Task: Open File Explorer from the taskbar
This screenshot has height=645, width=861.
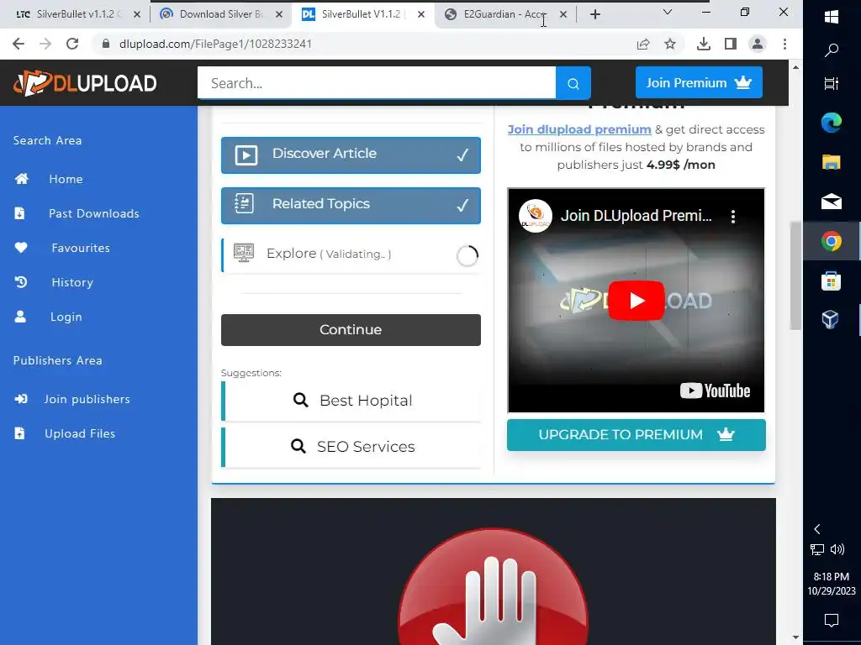Action: click(832, 162)
